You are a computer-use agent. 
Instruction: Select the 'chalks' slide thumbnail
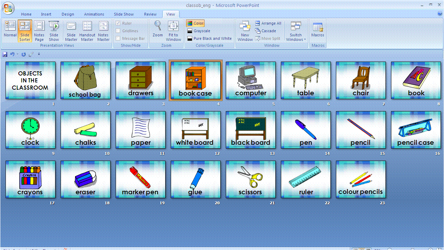coord(86,130)
